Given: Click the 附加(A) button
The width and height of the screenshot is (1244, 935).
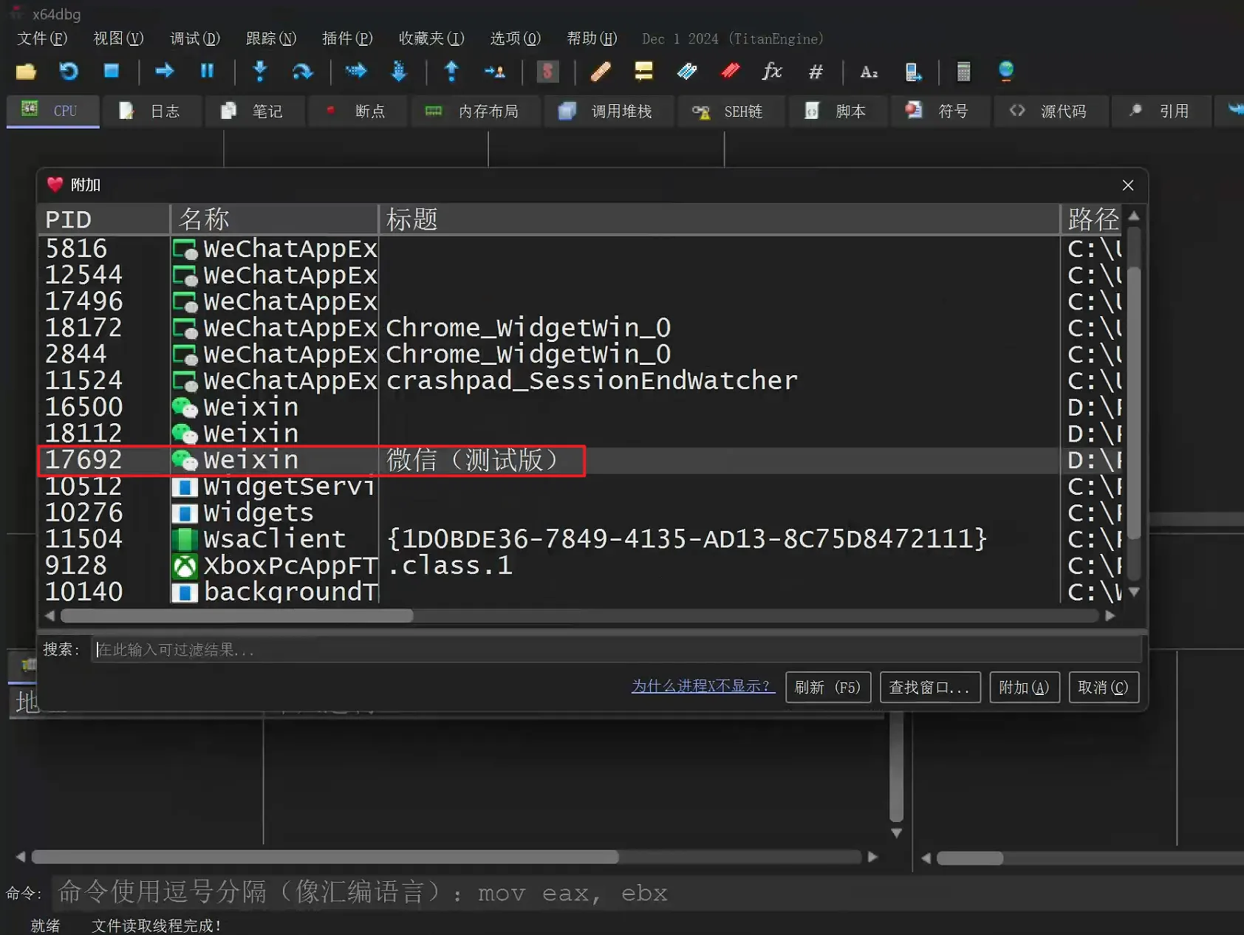Looking at the screenshot, I should click(1025, 688).
